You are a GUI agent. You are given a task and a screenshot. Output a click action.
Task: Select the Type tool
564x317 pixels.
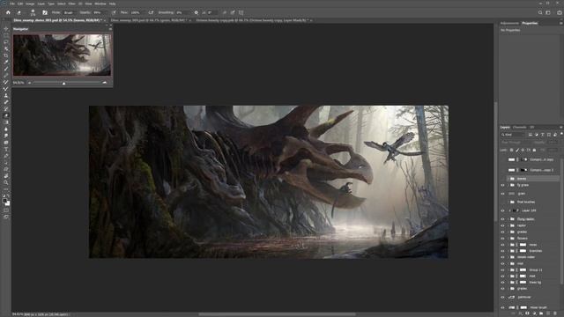tap(6, 149)
